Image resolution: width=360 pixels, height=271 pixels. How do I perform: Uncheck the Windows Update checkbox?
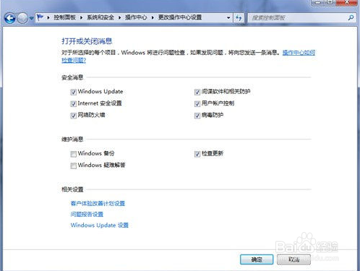[x=74, y=92]
